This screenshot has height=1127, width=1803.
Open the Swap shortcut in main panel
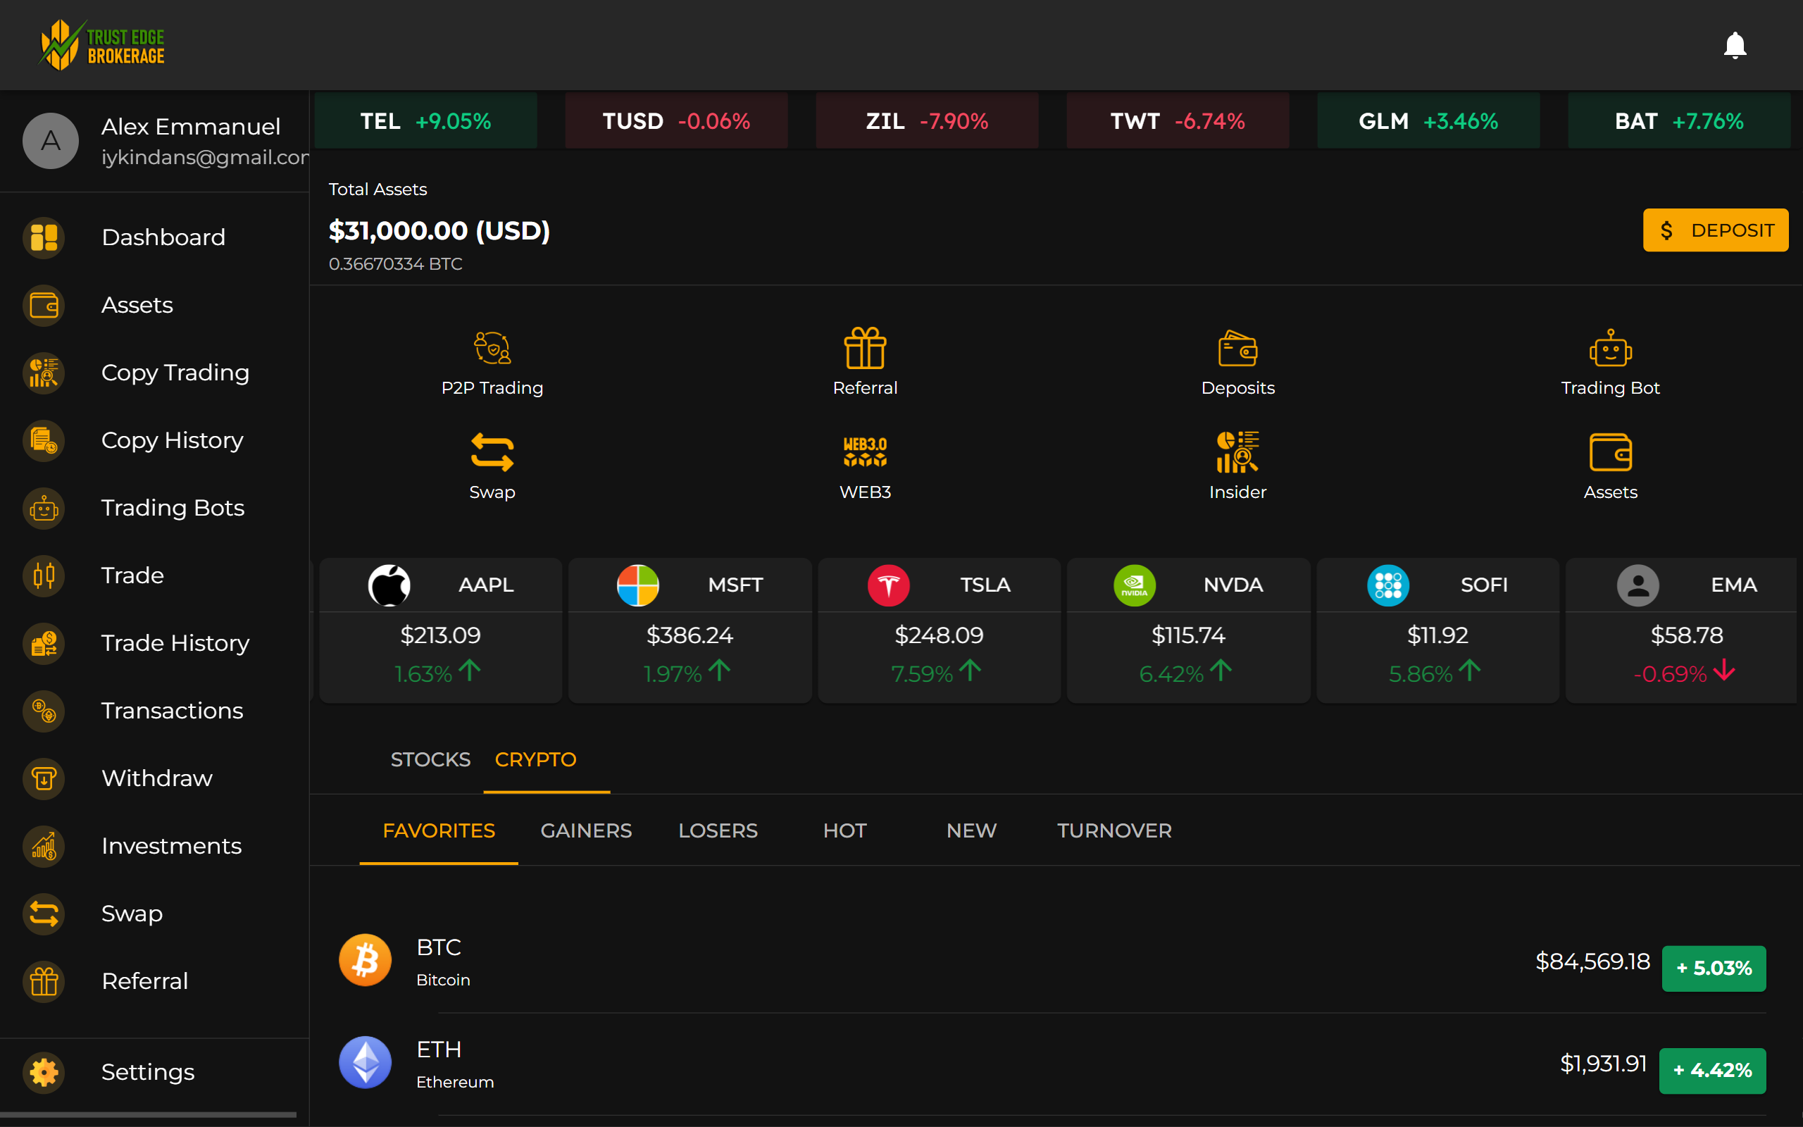click(x=492, y=452)
